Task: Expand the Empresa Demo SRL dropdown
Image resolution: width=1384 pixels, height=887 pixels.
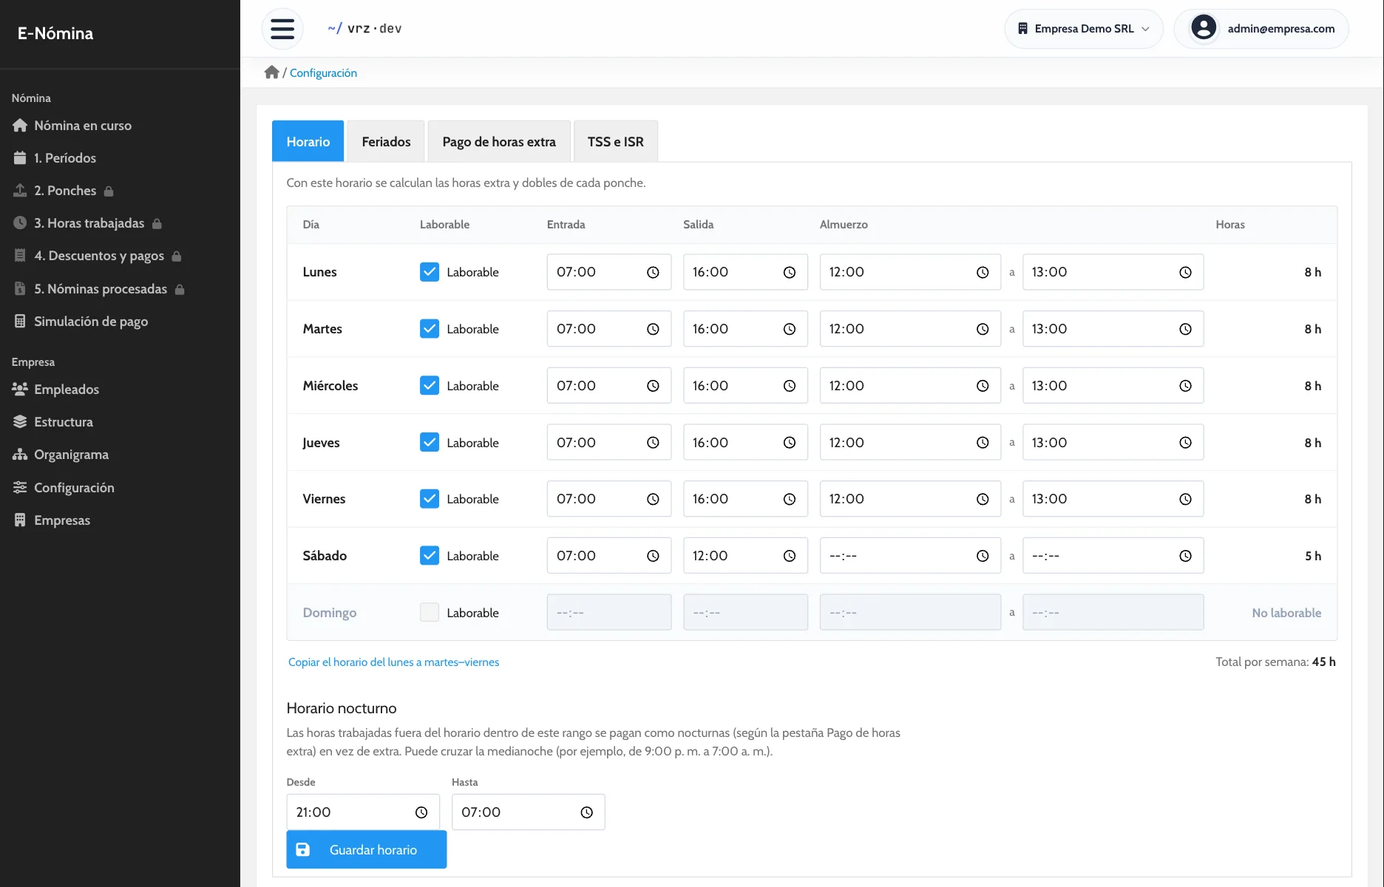Action: [1084, 29]
